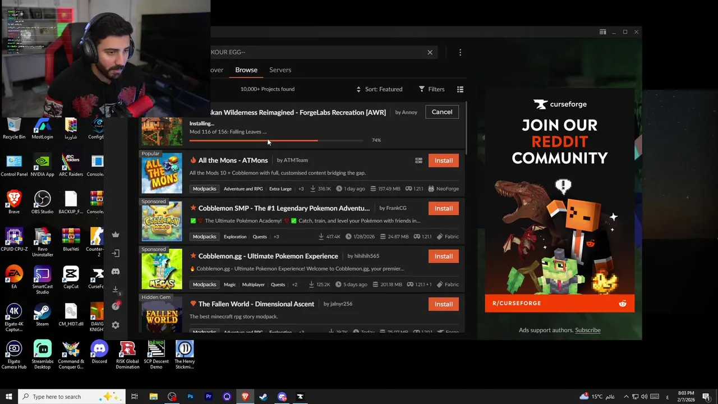This screenshot has height=404, width=718.
Task: Open the Control Panel desktop icon
Action: point(14,166)
